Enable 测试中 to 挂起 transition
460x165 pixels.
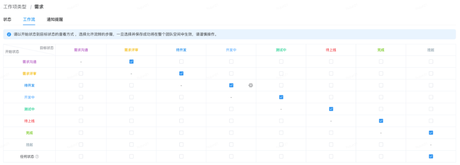pos(431,109)
